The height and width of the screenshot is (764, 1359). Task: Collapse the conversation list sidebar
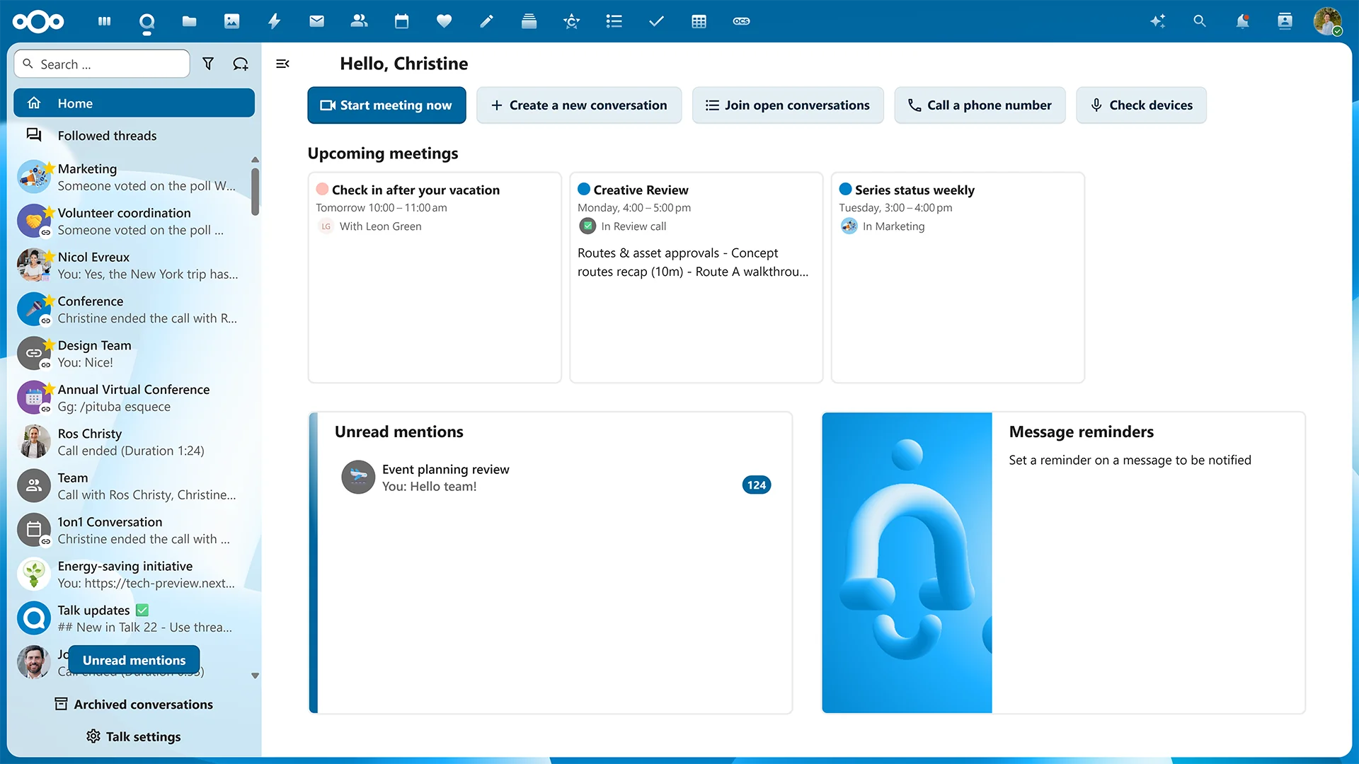282,64
